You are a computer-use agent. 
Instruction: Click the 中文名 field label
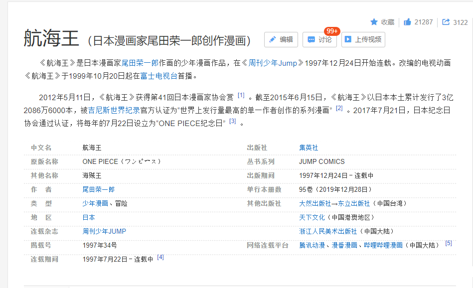point(41,148)
